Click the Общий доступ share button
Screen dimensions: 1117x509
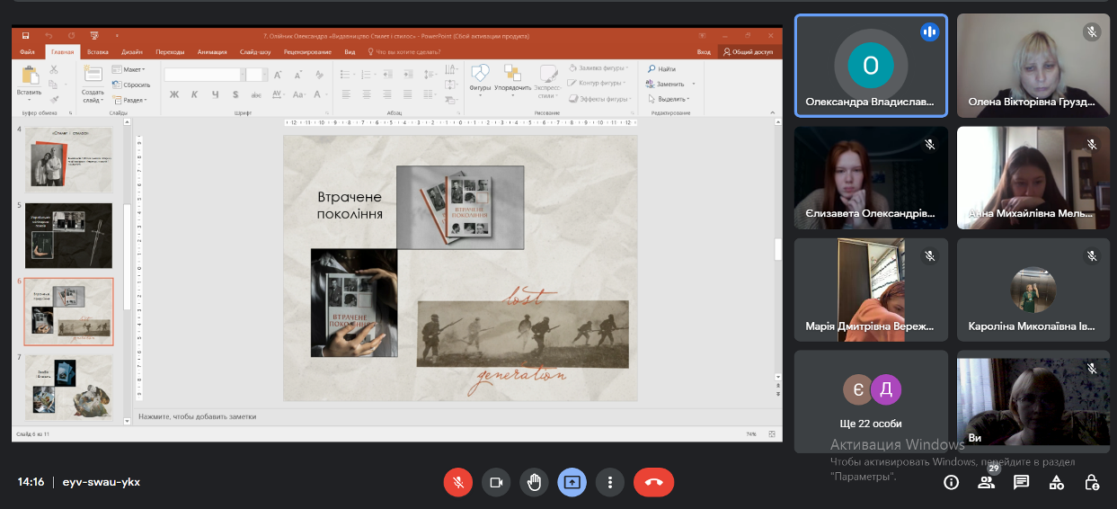[749, 52]
